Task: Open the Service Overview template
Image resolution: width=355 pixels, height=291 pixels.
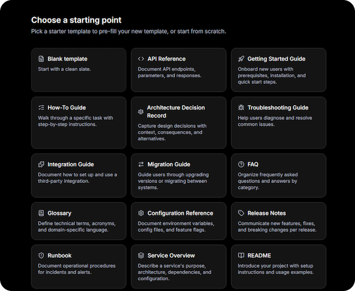Action: (x=178, y=264)
